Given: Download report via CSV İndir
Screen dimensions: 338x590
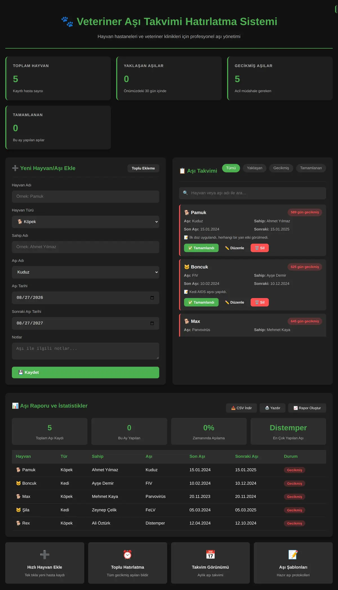Looking at the screenshot, I should [241, 408].
